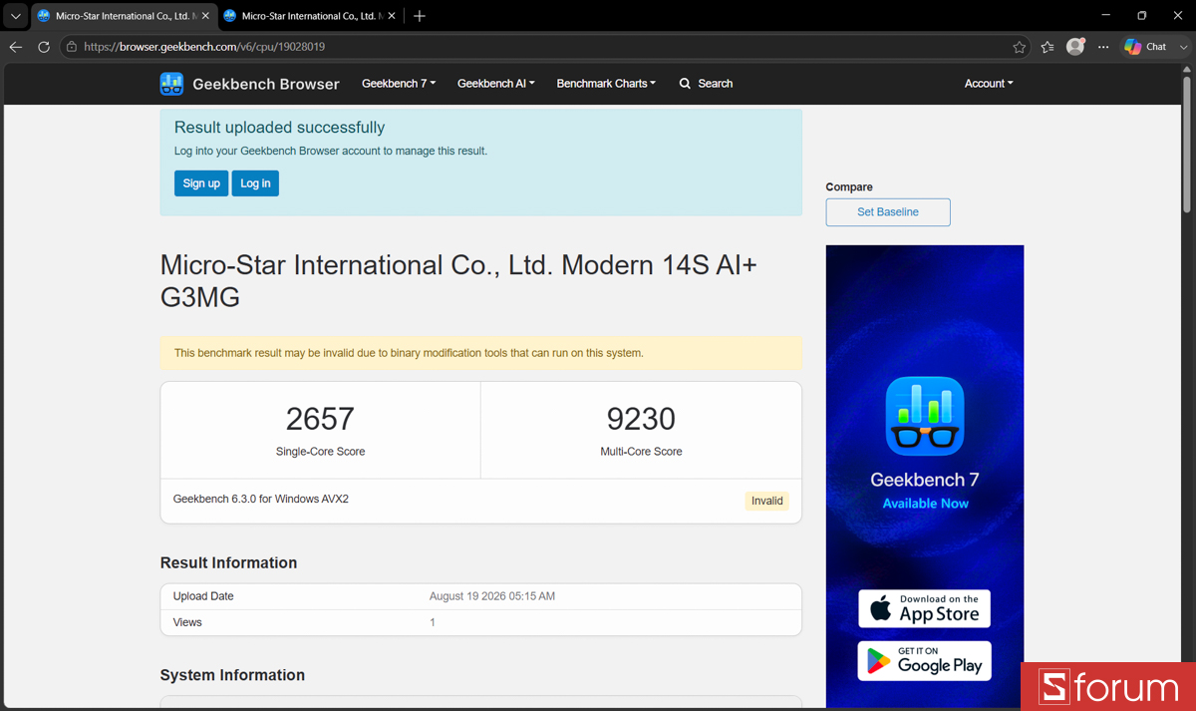The image size is (1196, 711).
Task: Click the Apple logo on App Store badge
Action: [x=880, y=608]
